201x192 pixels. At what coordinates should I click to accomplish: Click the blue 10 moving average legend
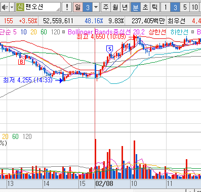(x=24, y=32)
